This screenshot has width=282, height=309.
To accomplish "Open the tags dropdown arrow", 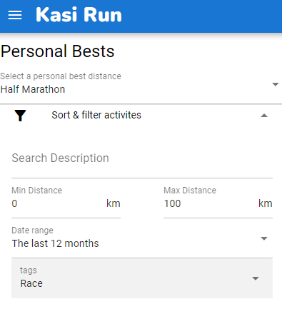I will [256, 278].
